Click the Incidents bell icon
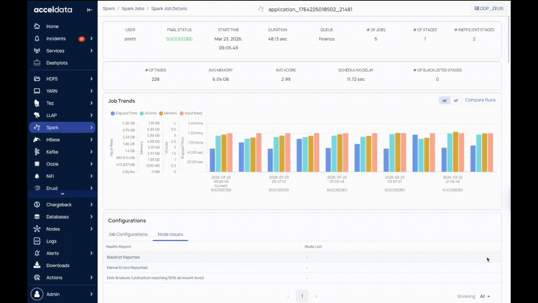 click(37, 39)
